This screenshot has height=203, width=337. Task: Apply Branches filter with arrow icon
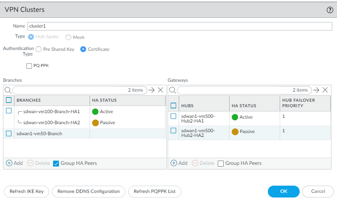[x=151, y=90]
